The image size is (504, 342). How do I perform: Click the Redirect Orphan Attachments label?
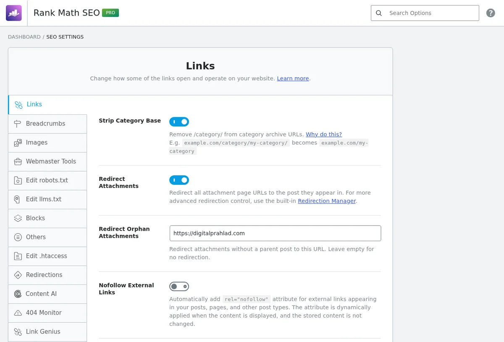point(124,232)
